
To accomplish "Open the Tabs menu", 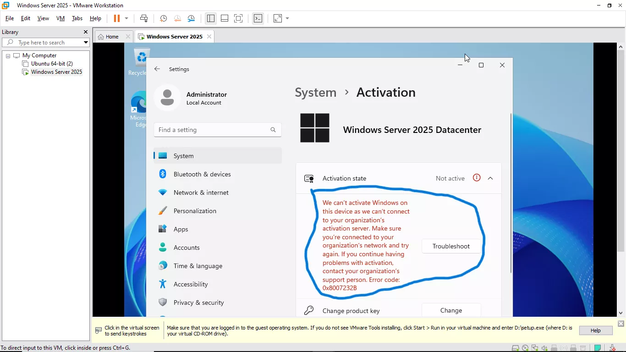I will coord(77,18).
